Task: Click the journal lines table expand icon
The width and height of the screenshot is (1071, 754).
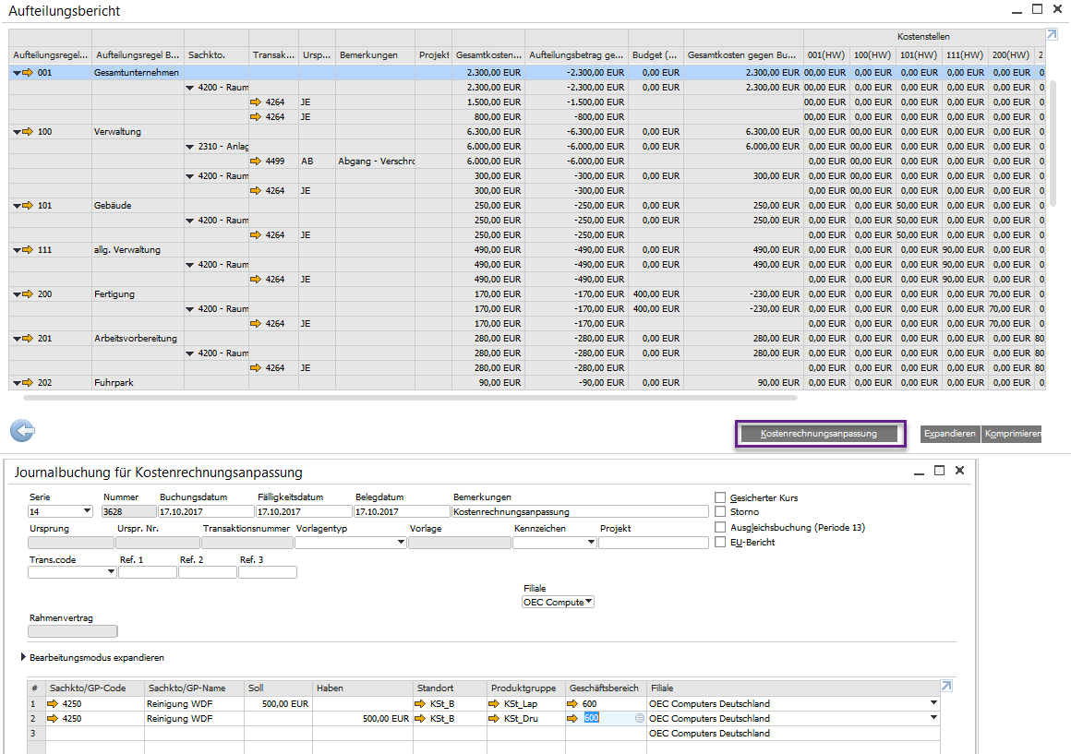Action: 946,686
